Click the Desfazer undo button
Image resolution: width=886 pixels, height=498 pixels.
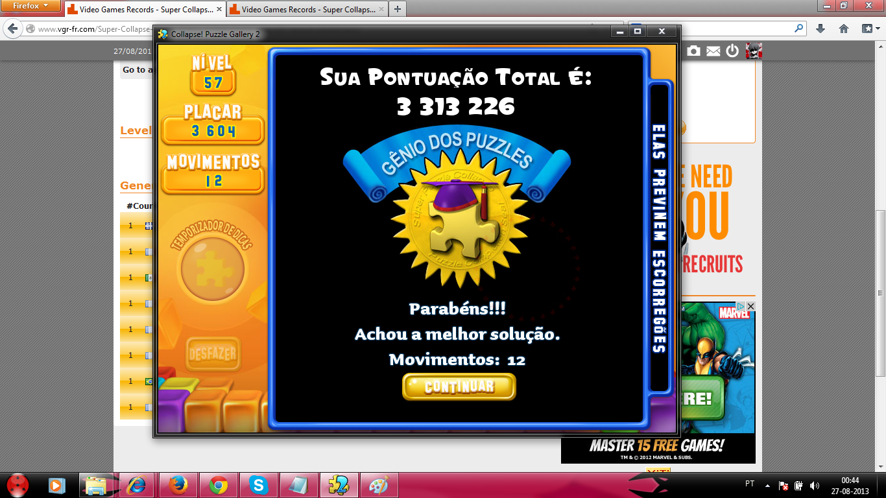click(x=213, y=354)
